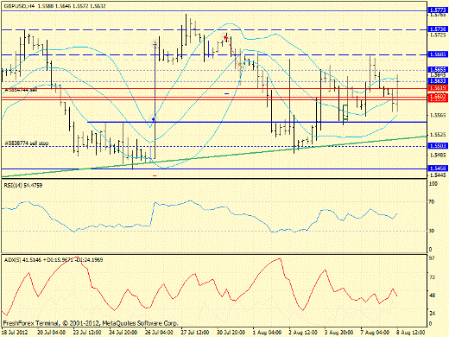The image size is (449, 337).
Task: Click the 20 Jul 04:00 time label
Action: tap(51, 333)
